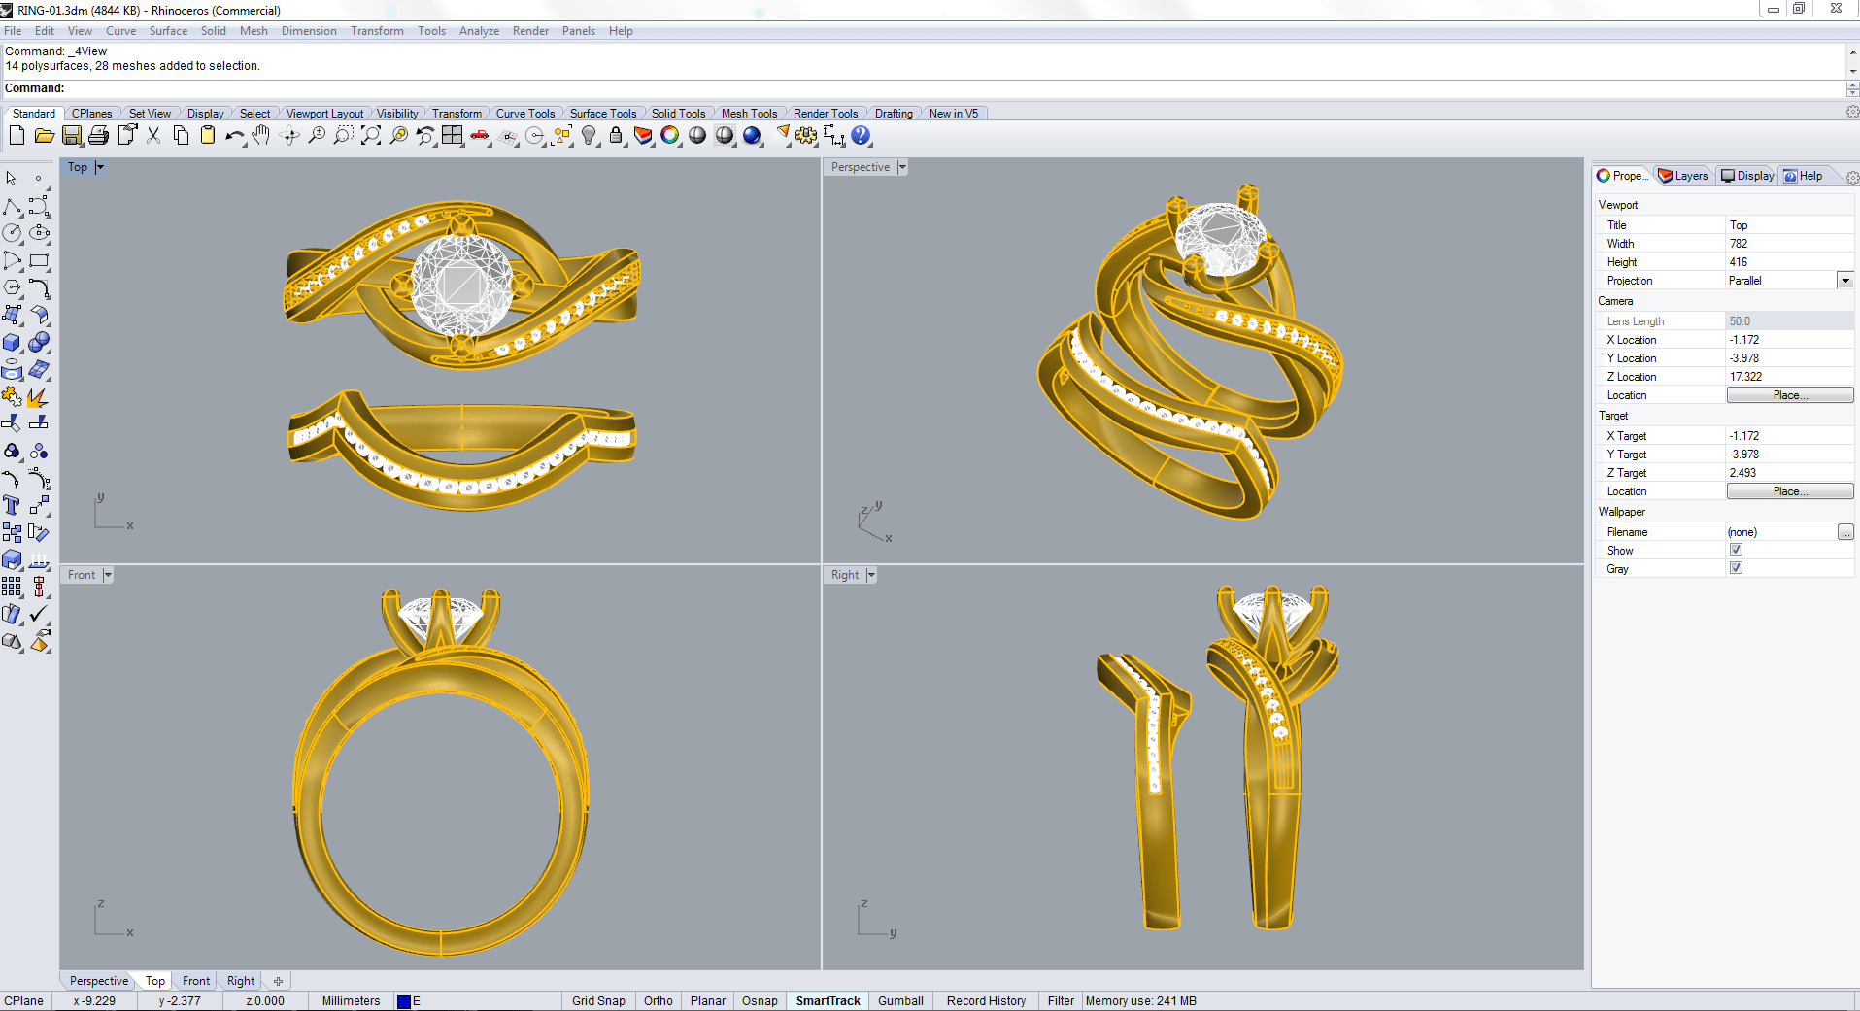
Task: Click the Pan view hand icon
Action: [261, 136]
